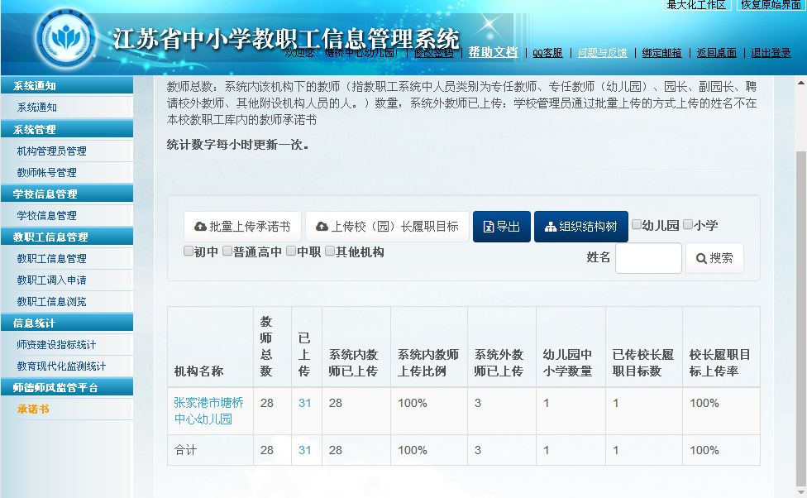Select the 导出 export icon
The height and width of the screenshot is (498, 807).
tap(488, 227)
